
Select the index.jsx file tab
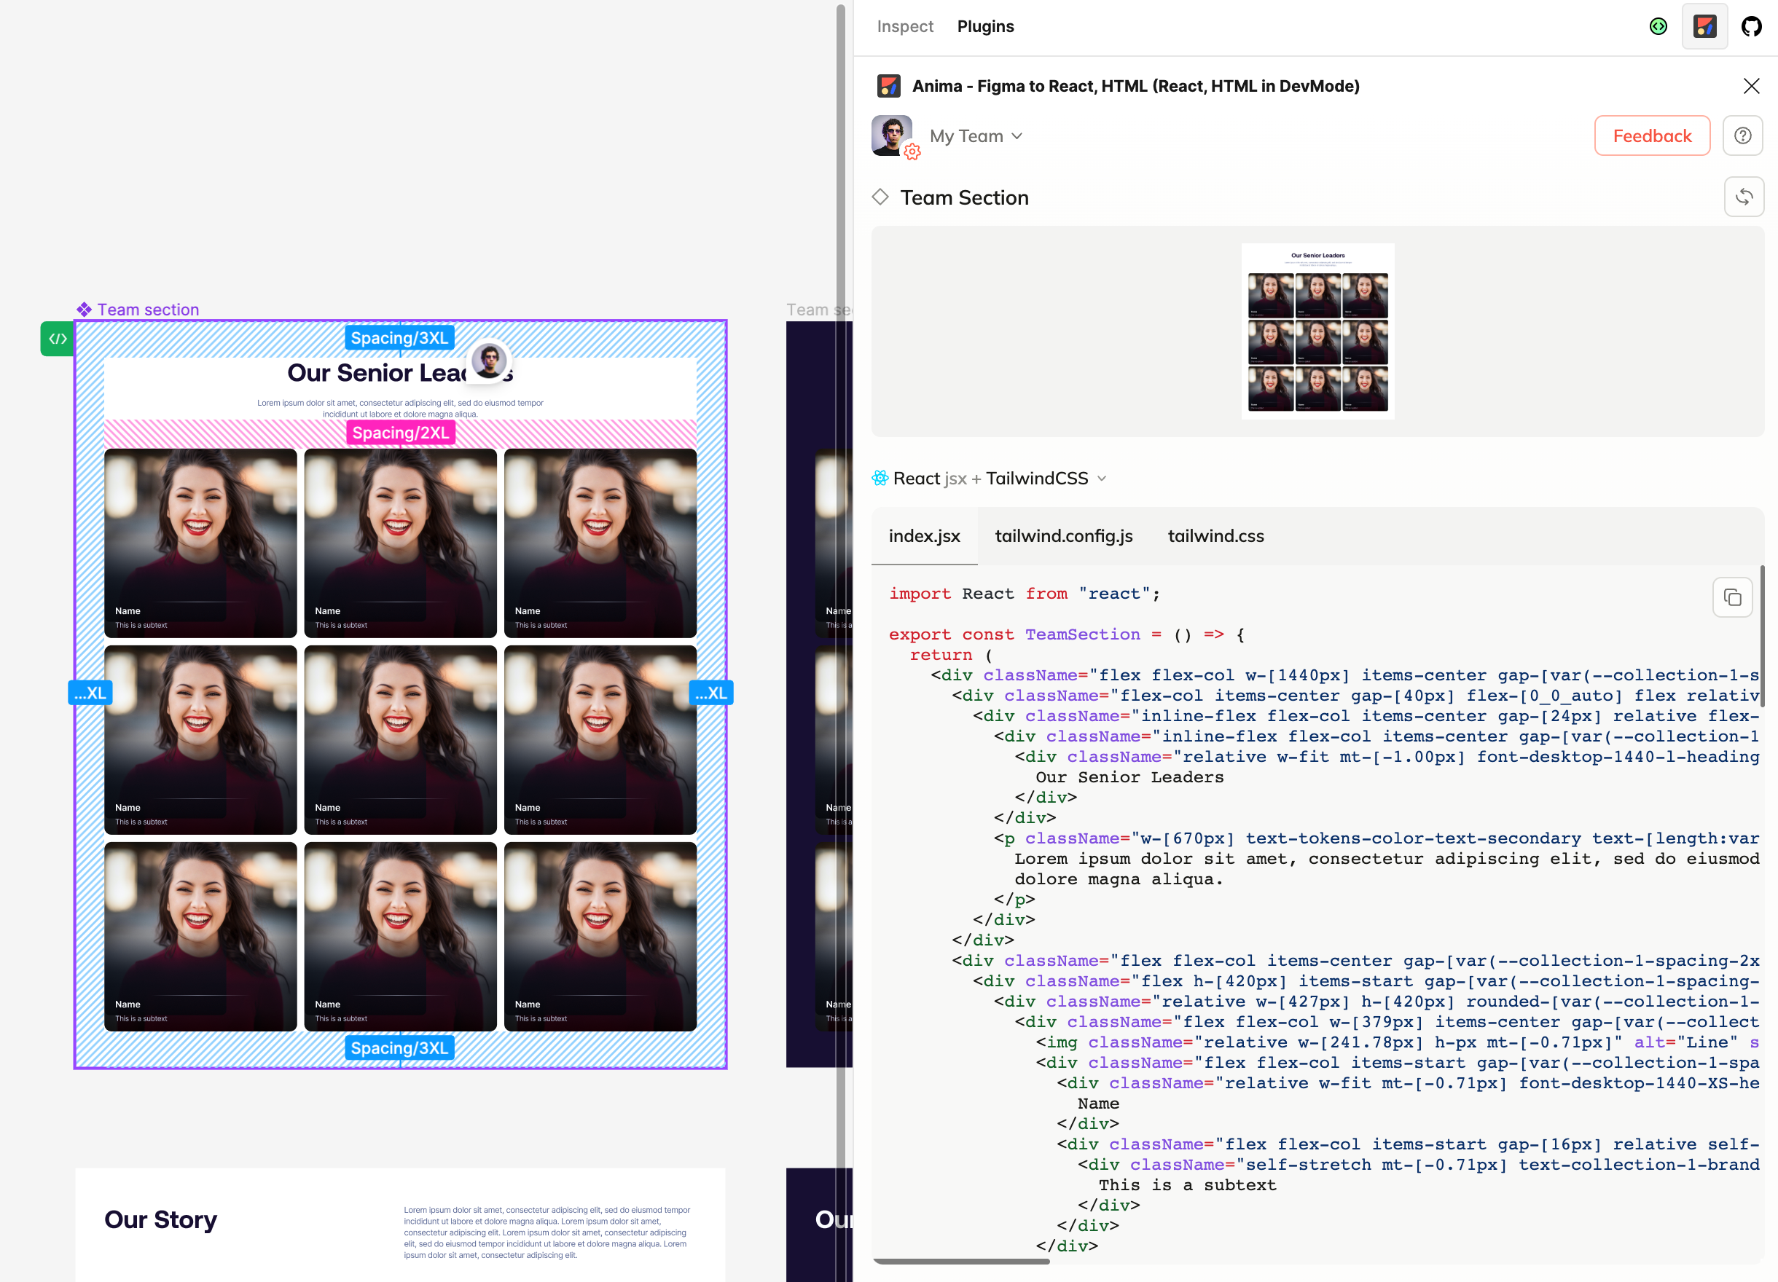click(x=923, y=536)
